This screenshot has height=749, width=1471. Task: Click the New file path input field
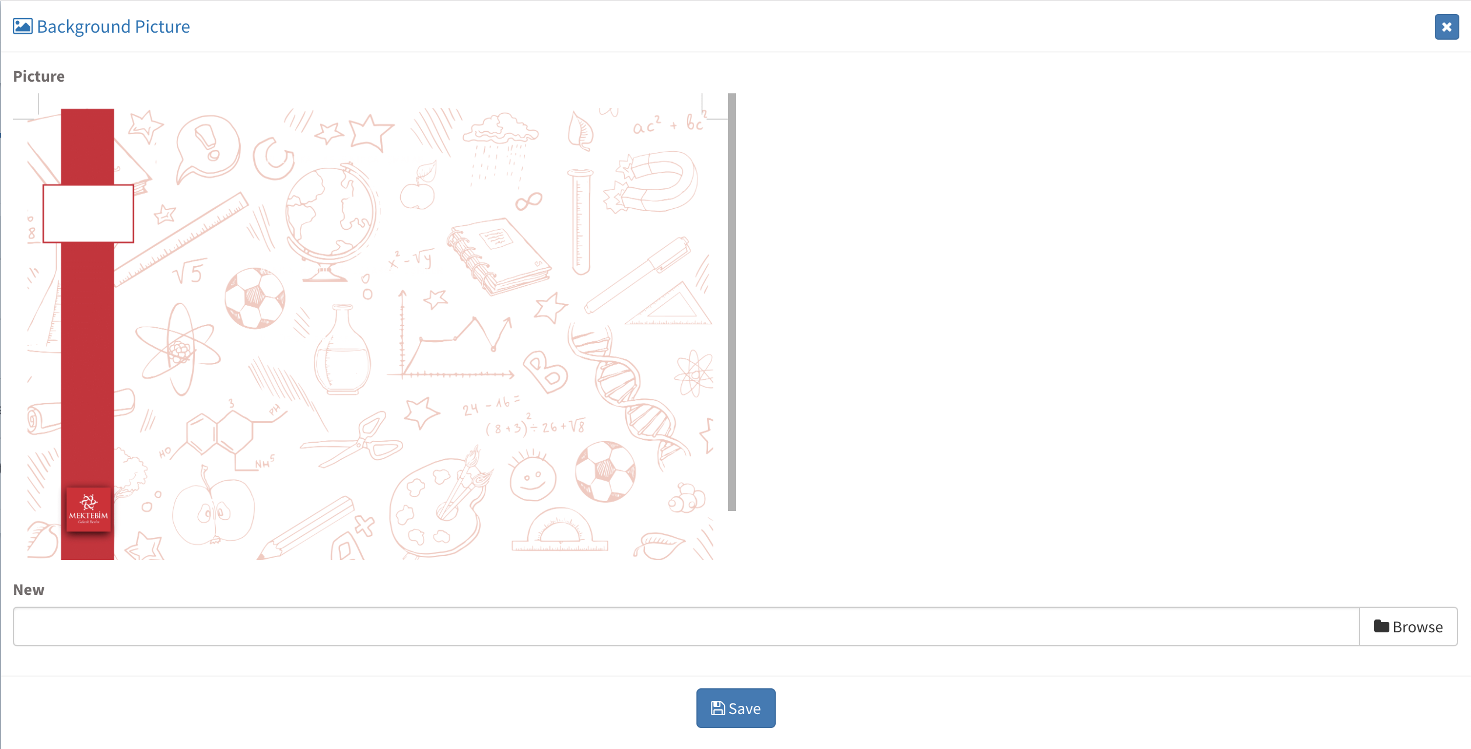click(x=686, y=626)
